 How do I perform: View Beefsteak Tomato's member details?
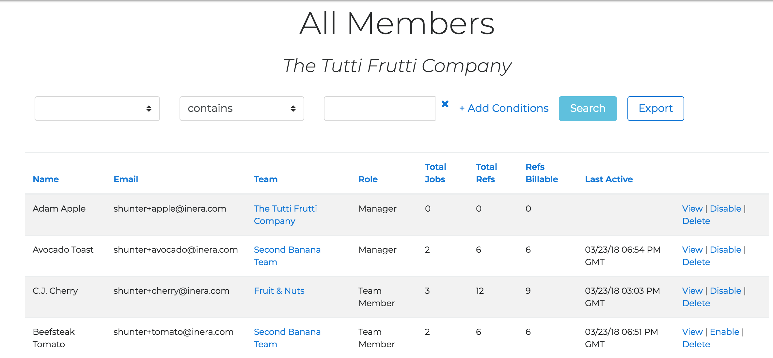tap(692, 332)
